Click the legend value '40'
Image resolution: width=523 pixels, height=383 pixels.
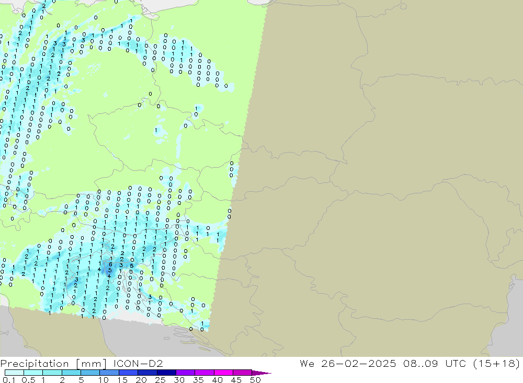click(x=217, y=380)
